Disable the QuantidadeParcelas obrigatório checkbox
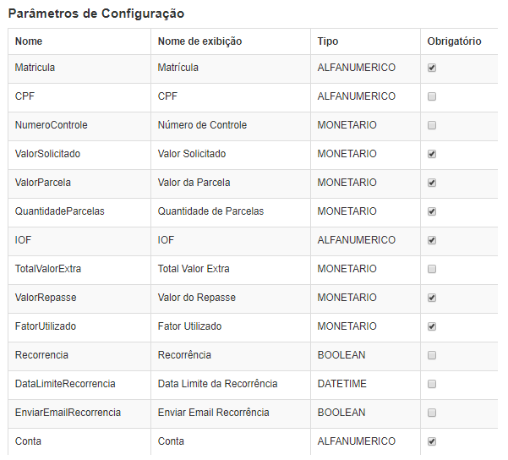 click(432, 211)
